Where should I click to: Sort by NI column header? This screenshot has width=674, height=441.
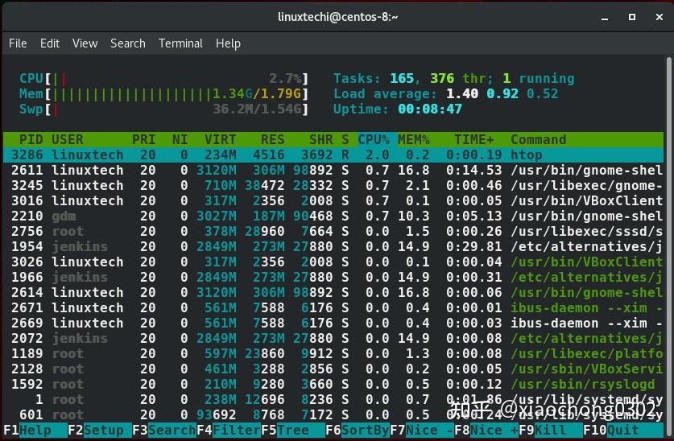click(x=180, y=139)
